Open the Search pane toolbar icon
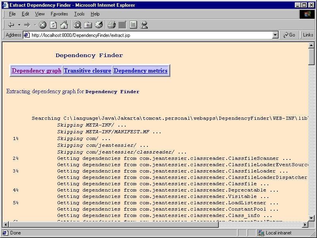Image resolution: width=317 pixels, height=238 pixels. [x=77, y=25]
